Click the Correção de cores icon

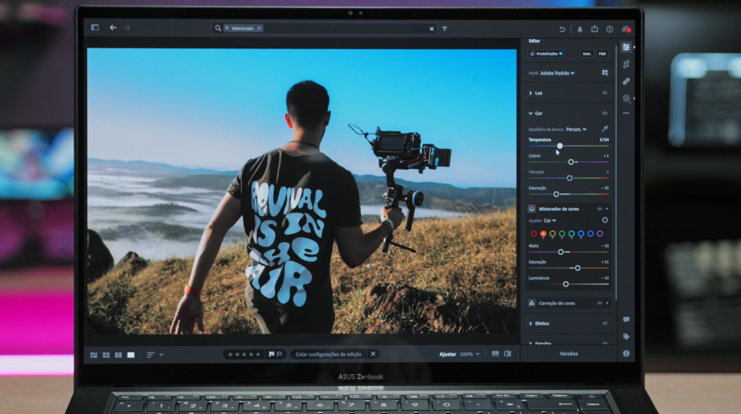point(532,303)
